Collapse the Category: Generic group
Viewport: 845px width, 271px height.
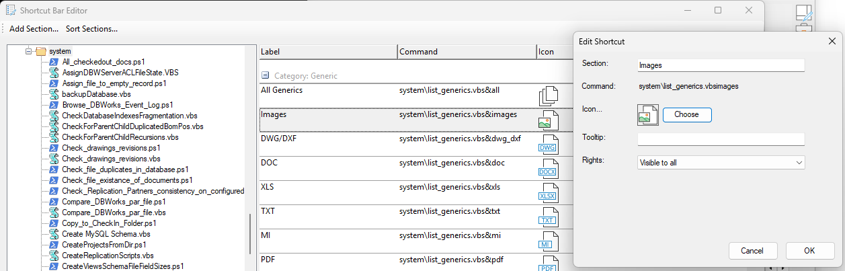265,76
